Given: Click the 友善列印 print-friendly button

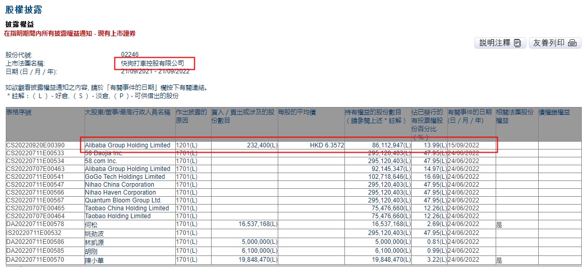Looking at the screenshot, I should 555,43.
